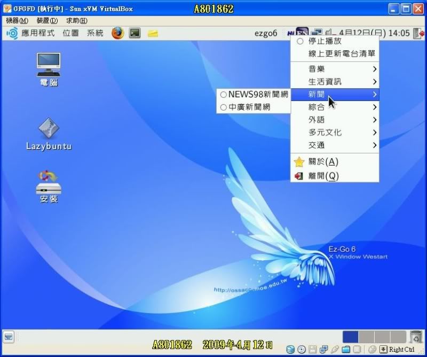Image resolution: width=427 pixels, height=357 pixels.
Task: Open the Lazybuntu desktop icon
Action: click(49, 134)
